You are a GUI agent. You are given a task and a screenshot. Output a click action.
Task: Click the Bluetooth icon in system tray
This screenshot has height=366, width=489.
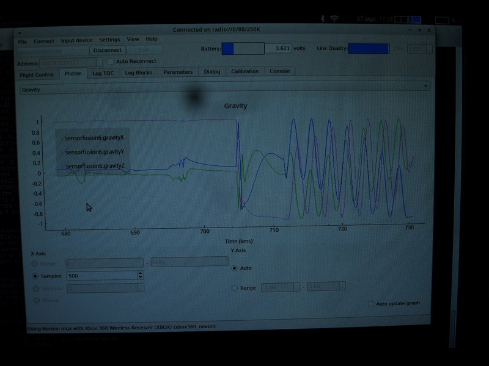click(323, 19)
